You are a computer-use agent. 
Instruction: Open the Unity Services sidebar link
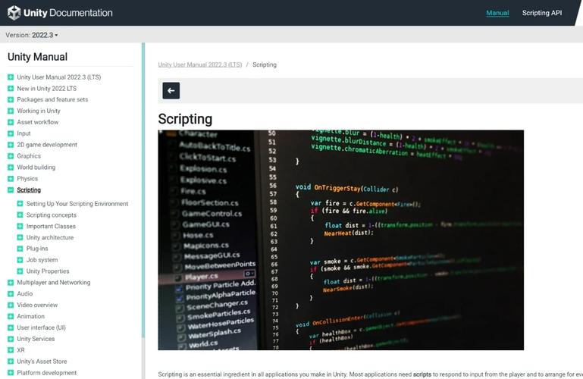click(36, 339)
